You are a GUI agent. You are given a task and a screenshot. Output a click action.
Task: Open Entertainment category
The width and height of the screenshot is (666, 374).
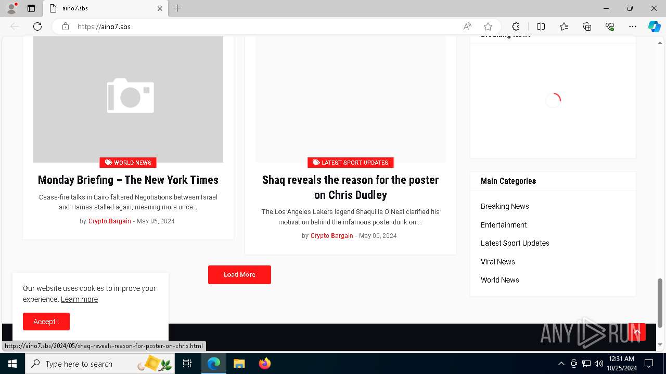click(504, 225)
